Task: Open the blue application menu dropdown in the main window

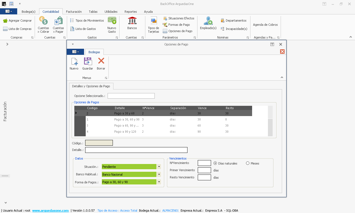Action: point(9,11)
